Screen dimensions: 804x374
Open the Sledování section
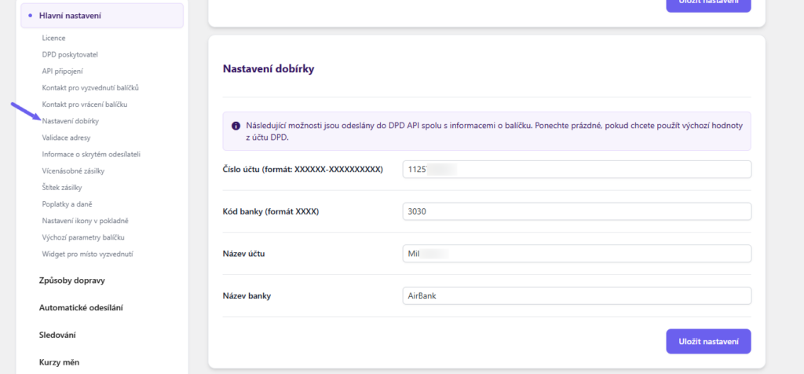(57, 335)
